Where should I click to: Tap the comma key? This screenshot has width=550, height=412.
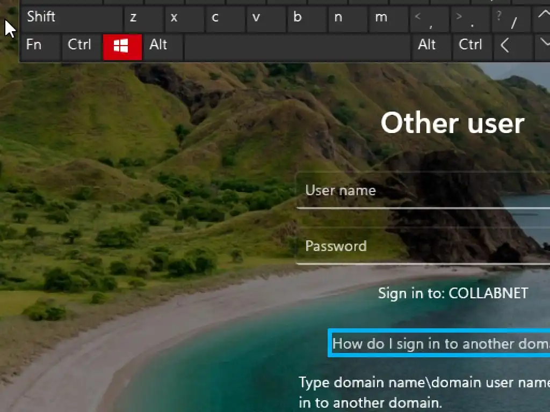pos(430,19)
